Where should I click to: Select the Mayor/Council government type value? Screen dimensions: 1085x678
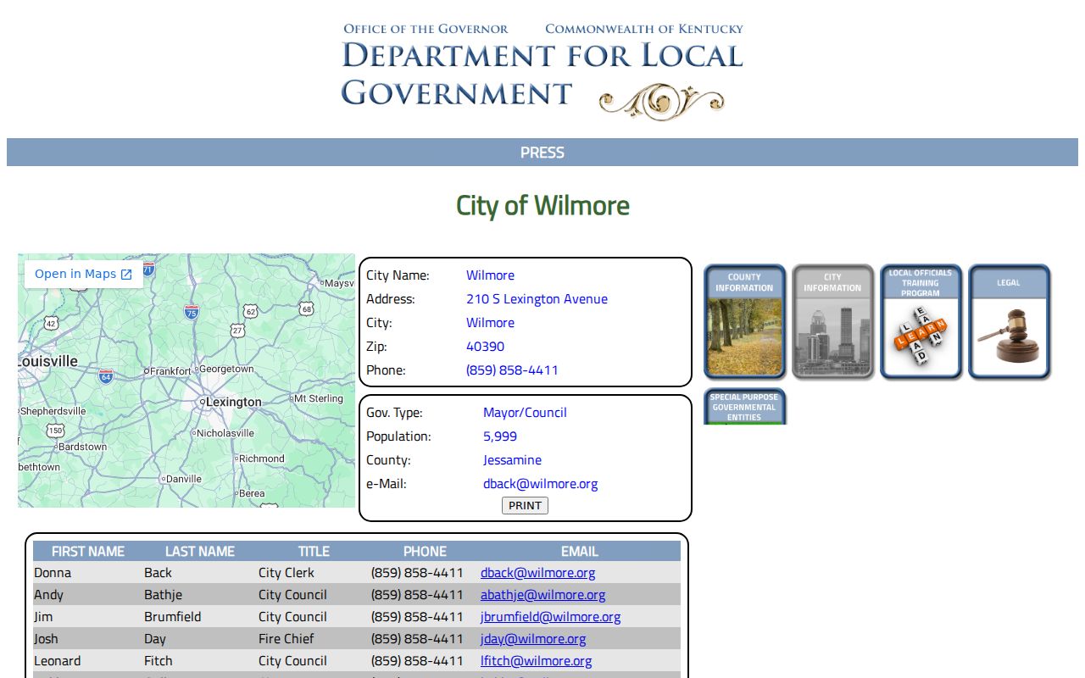(525, 413)
